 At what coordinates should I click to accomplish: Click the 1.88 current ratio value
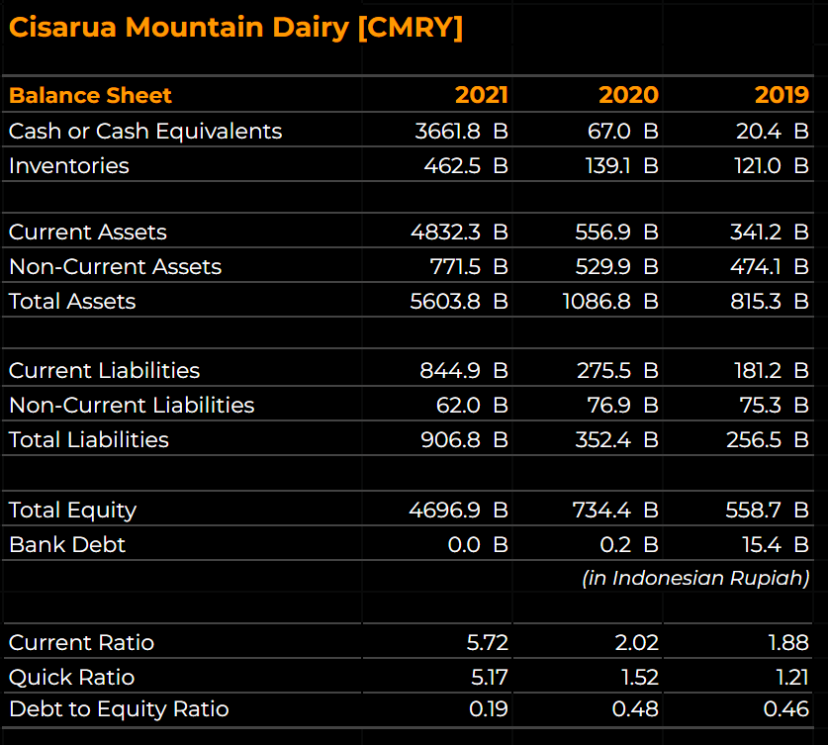click(x=788, y=643)
